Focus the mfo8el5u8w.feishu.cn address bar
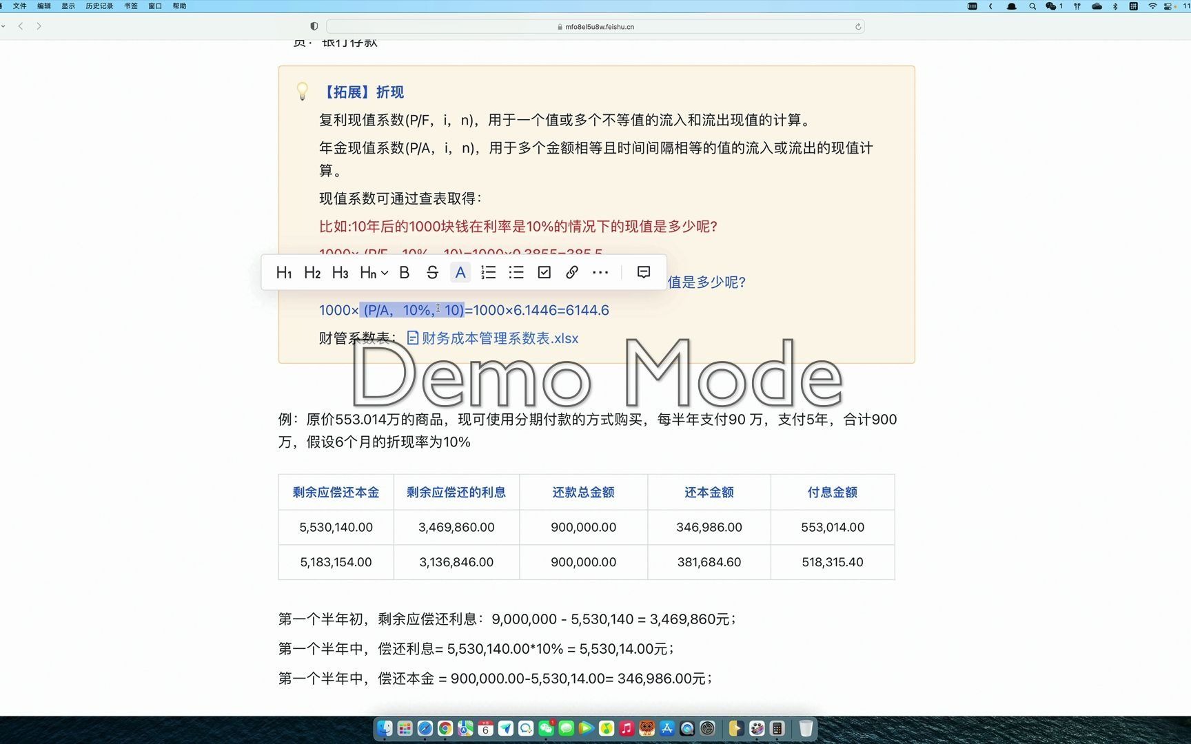The image size is (1191, 744). (x=595, y=26)
